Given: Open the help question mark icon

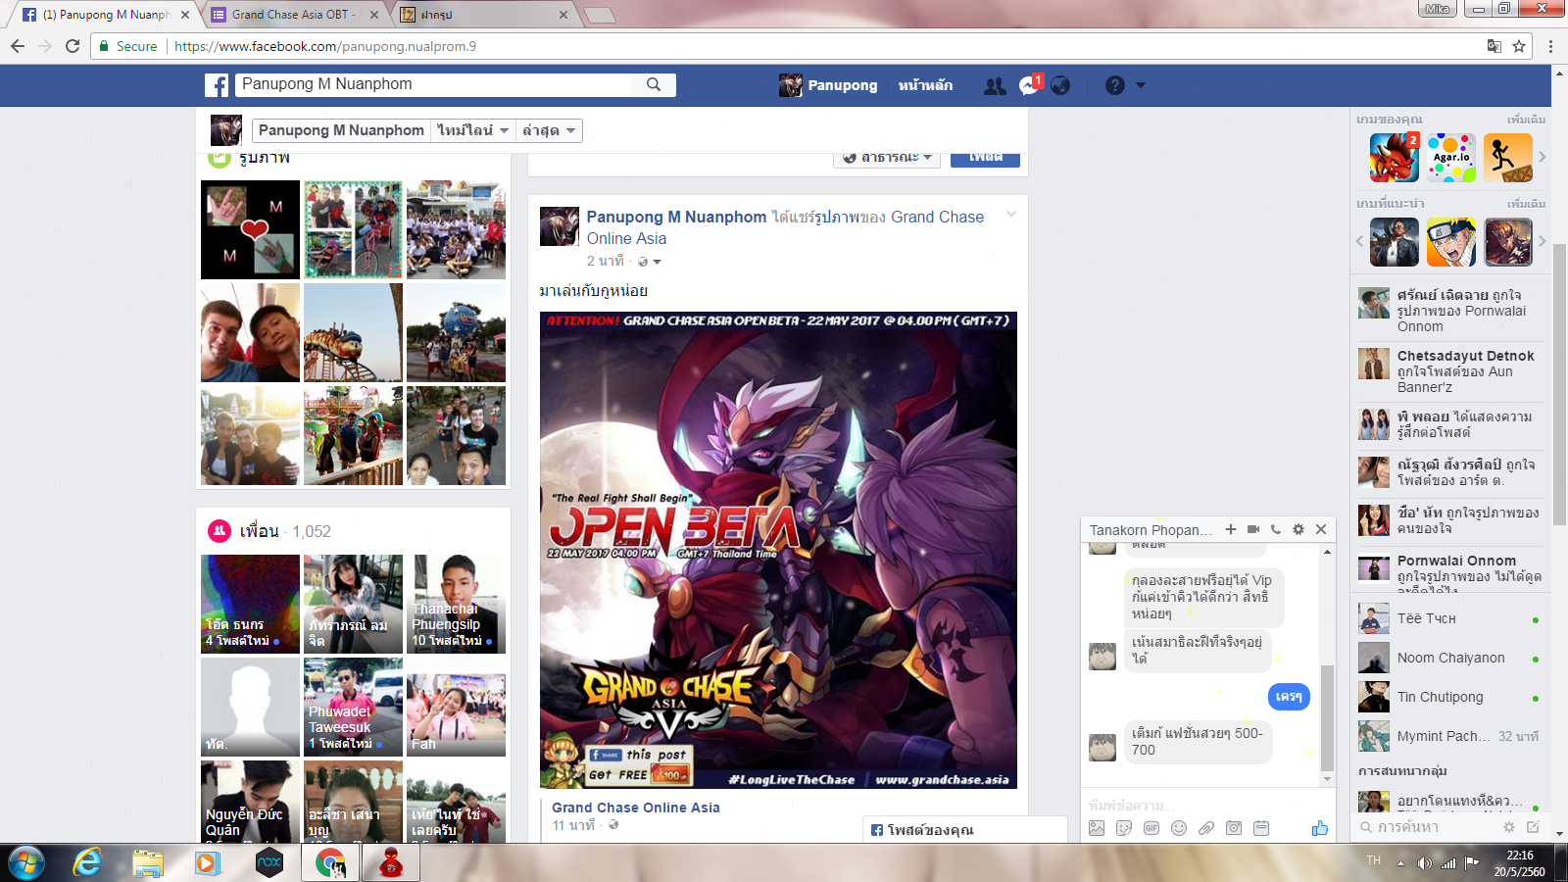Looking at the screenshot, I should click(1115, 85).
